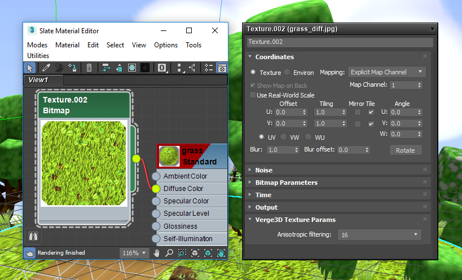
Task: Select the Zoom Region tool
Action: (x=182, y=253)
